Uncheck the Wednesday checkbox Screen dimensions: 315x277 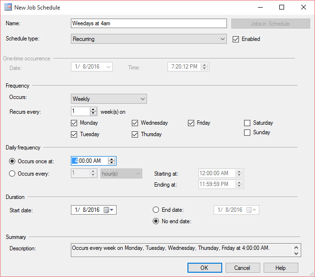135,123
